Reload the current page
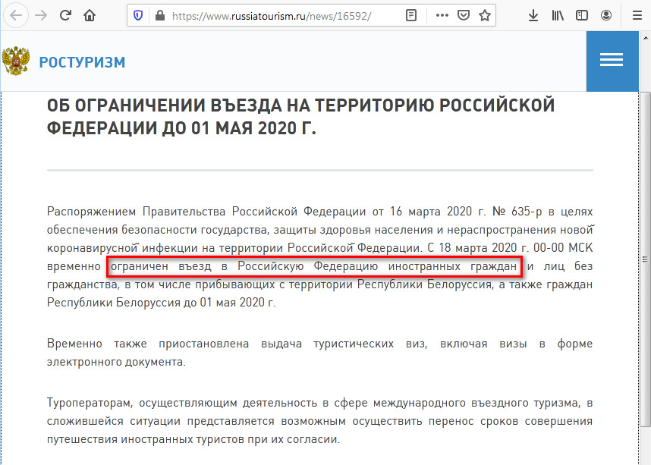This screenshot has width=651, height=465. point(65,15)
